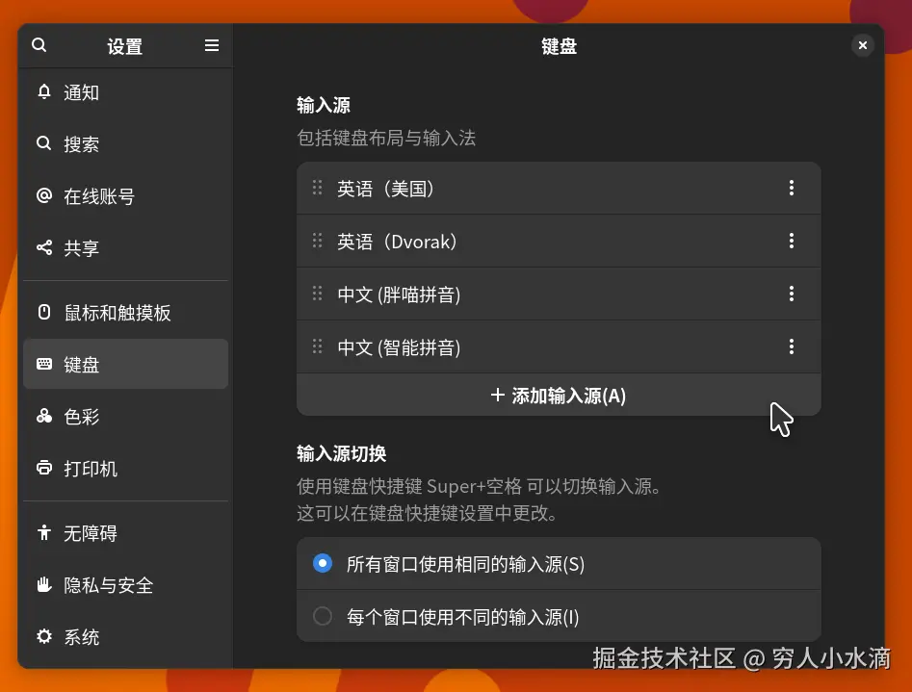Screen dimensions: 912x692
Task: Open the 打印机 panel
Action: click(125, 468)
